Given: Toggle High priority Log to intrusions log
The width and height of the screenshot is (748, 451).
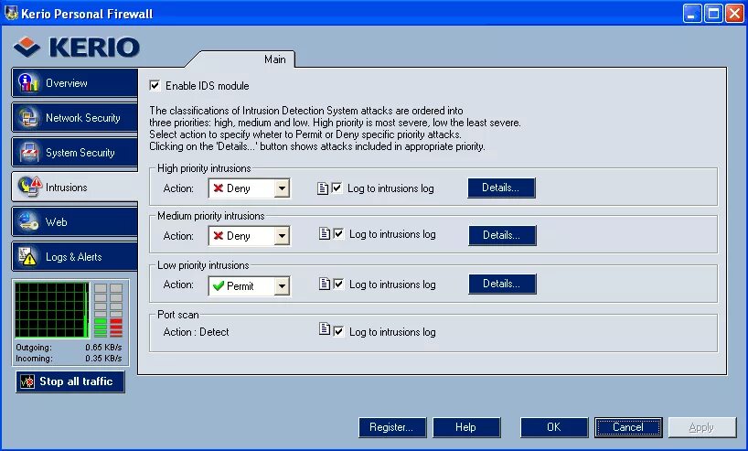Looking at the screenshot, I should (x=337, y=188).
